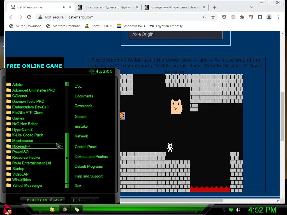Toggle the browser side panel
The height and width of the screenshot is (215, 287).
click(x=260, y=17)
